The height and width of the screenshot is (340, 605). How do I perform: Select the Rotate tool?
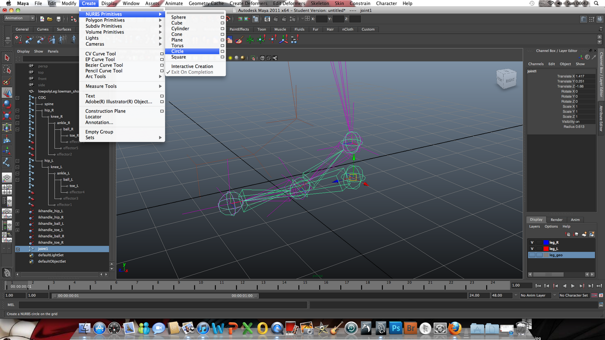tap(7, 104)
